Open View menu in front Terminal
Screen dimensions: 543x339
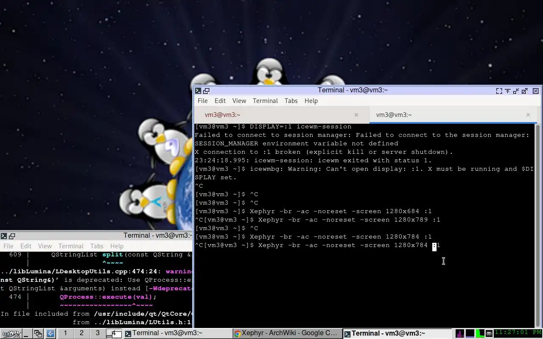pyautogui.click(x=239, y=101)
